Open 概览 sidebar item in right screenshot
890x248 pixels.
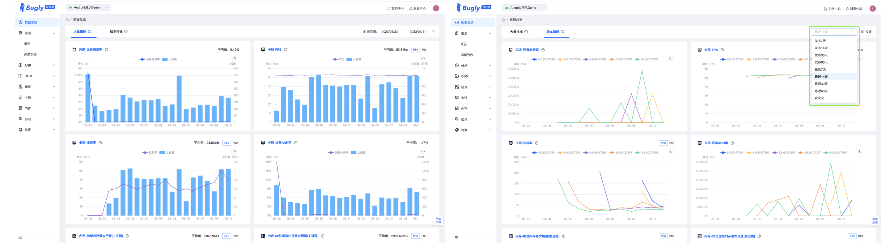(x=473, y=44)
